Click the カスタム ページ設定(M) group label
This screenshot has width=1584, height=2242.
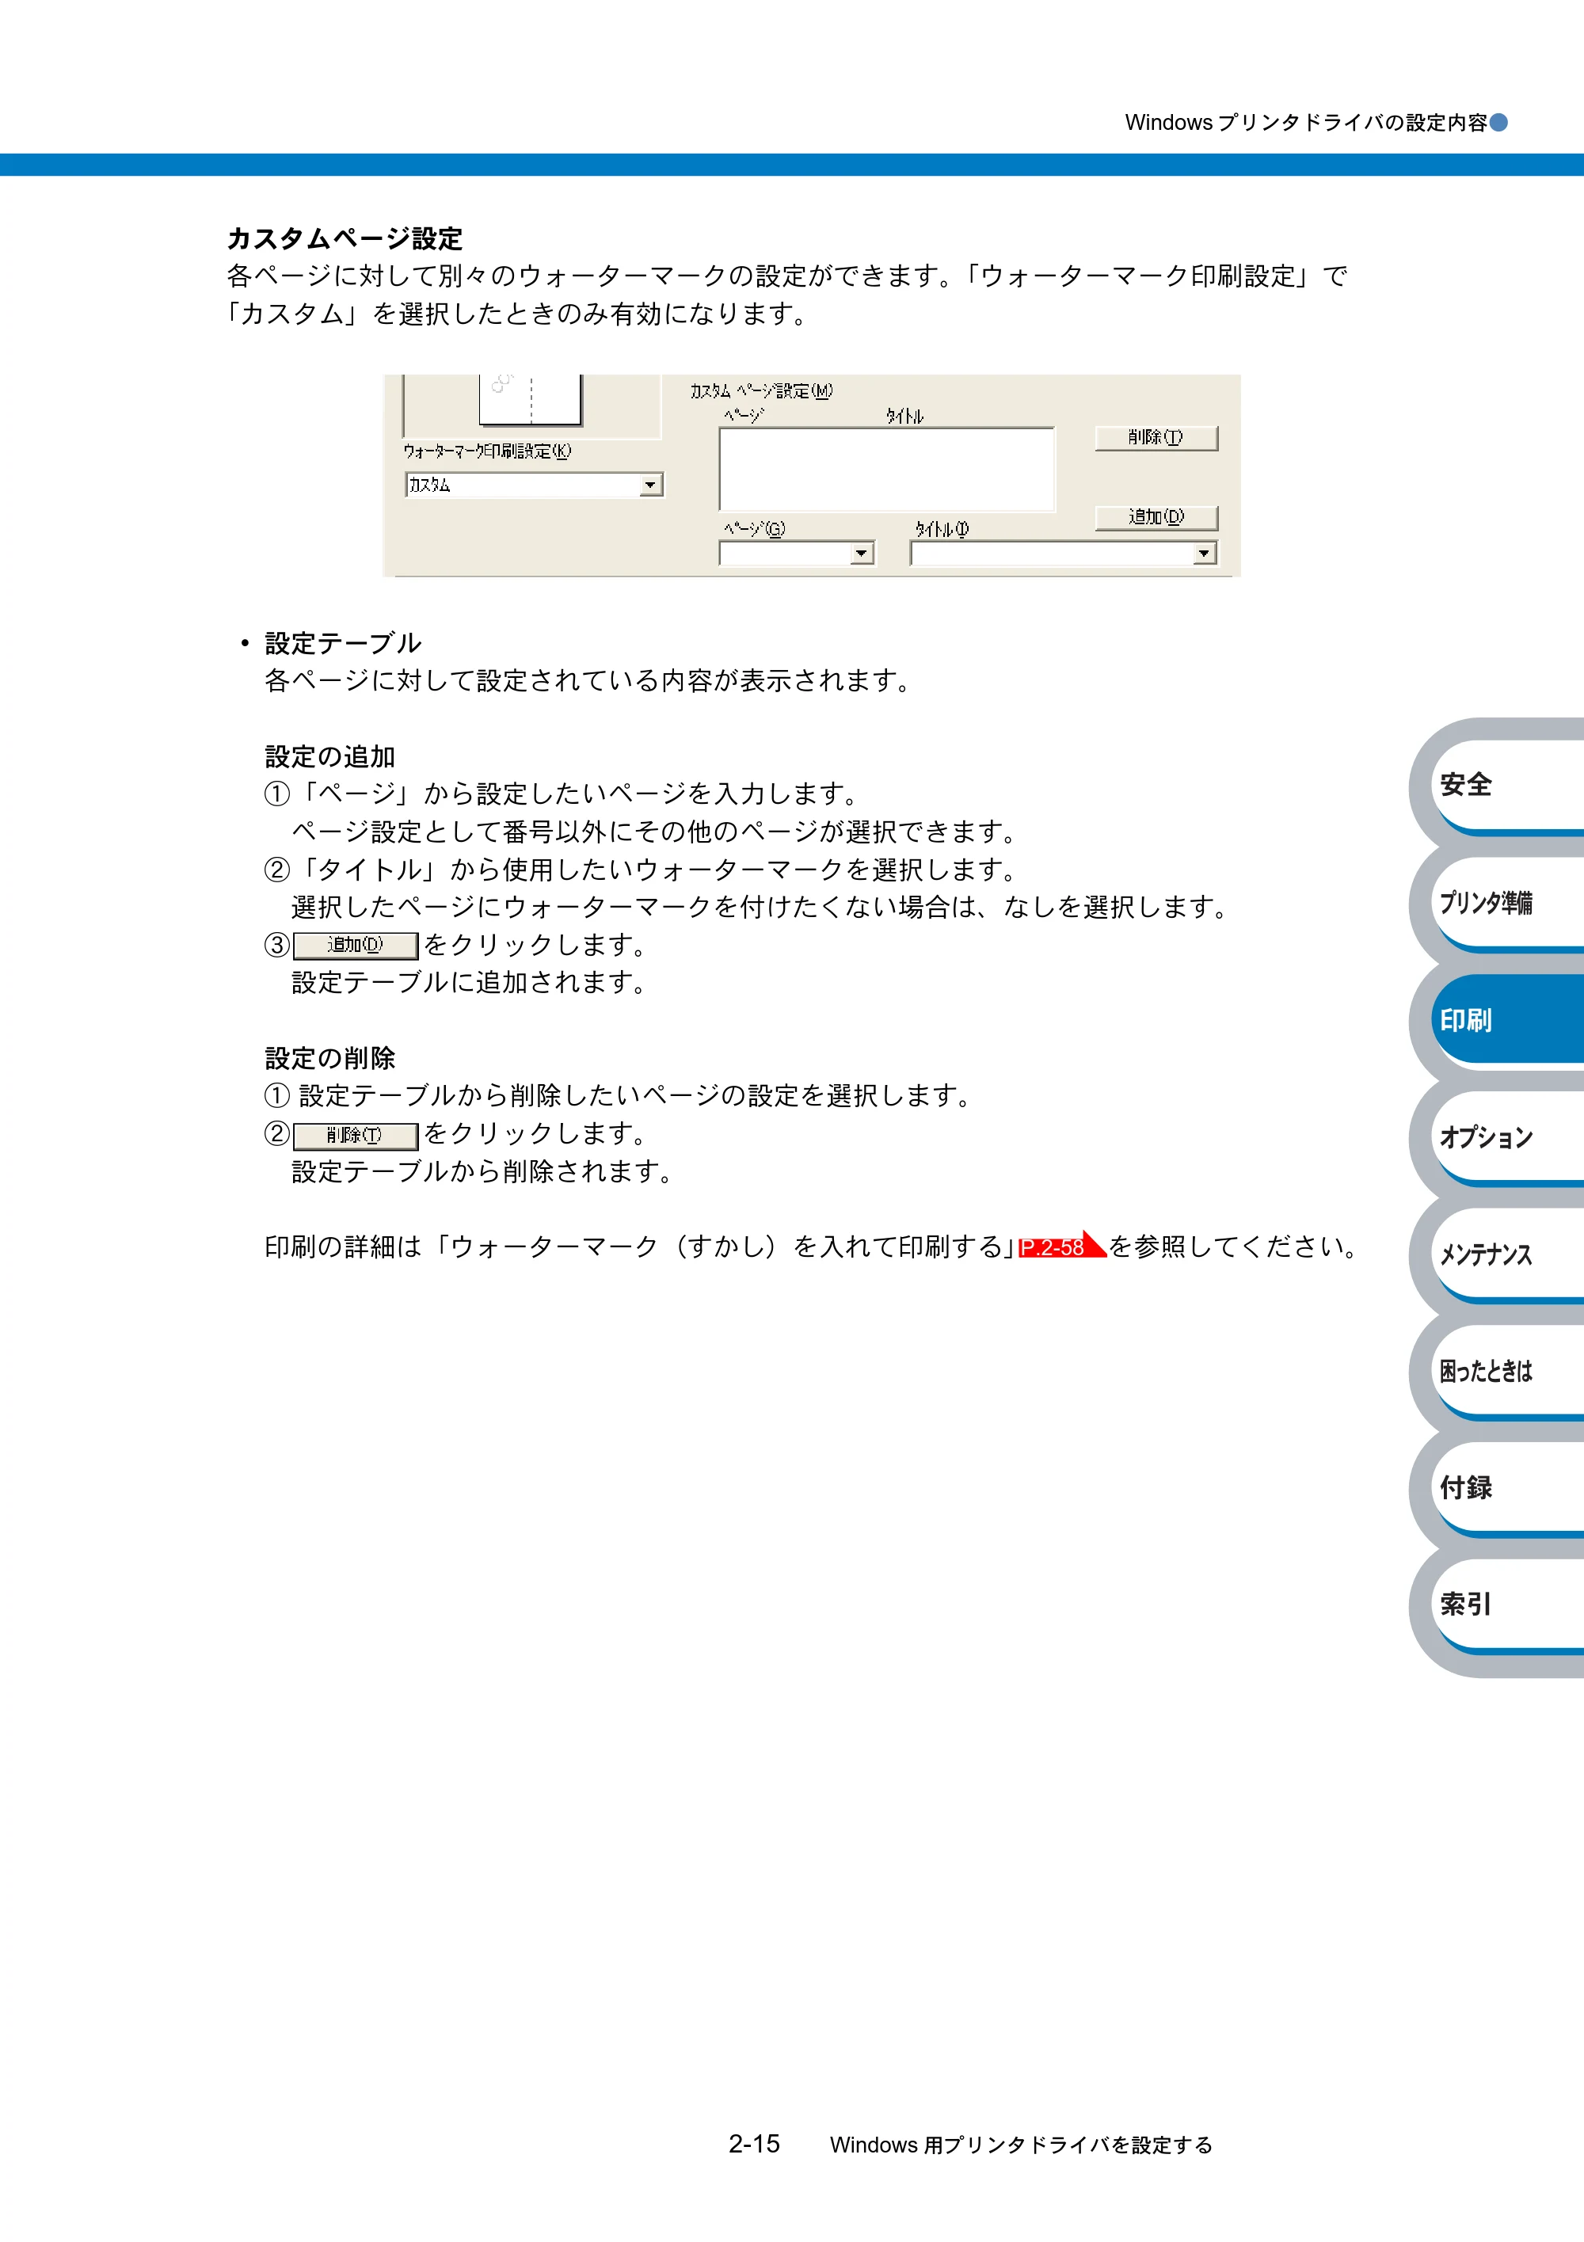click(762, 390)
